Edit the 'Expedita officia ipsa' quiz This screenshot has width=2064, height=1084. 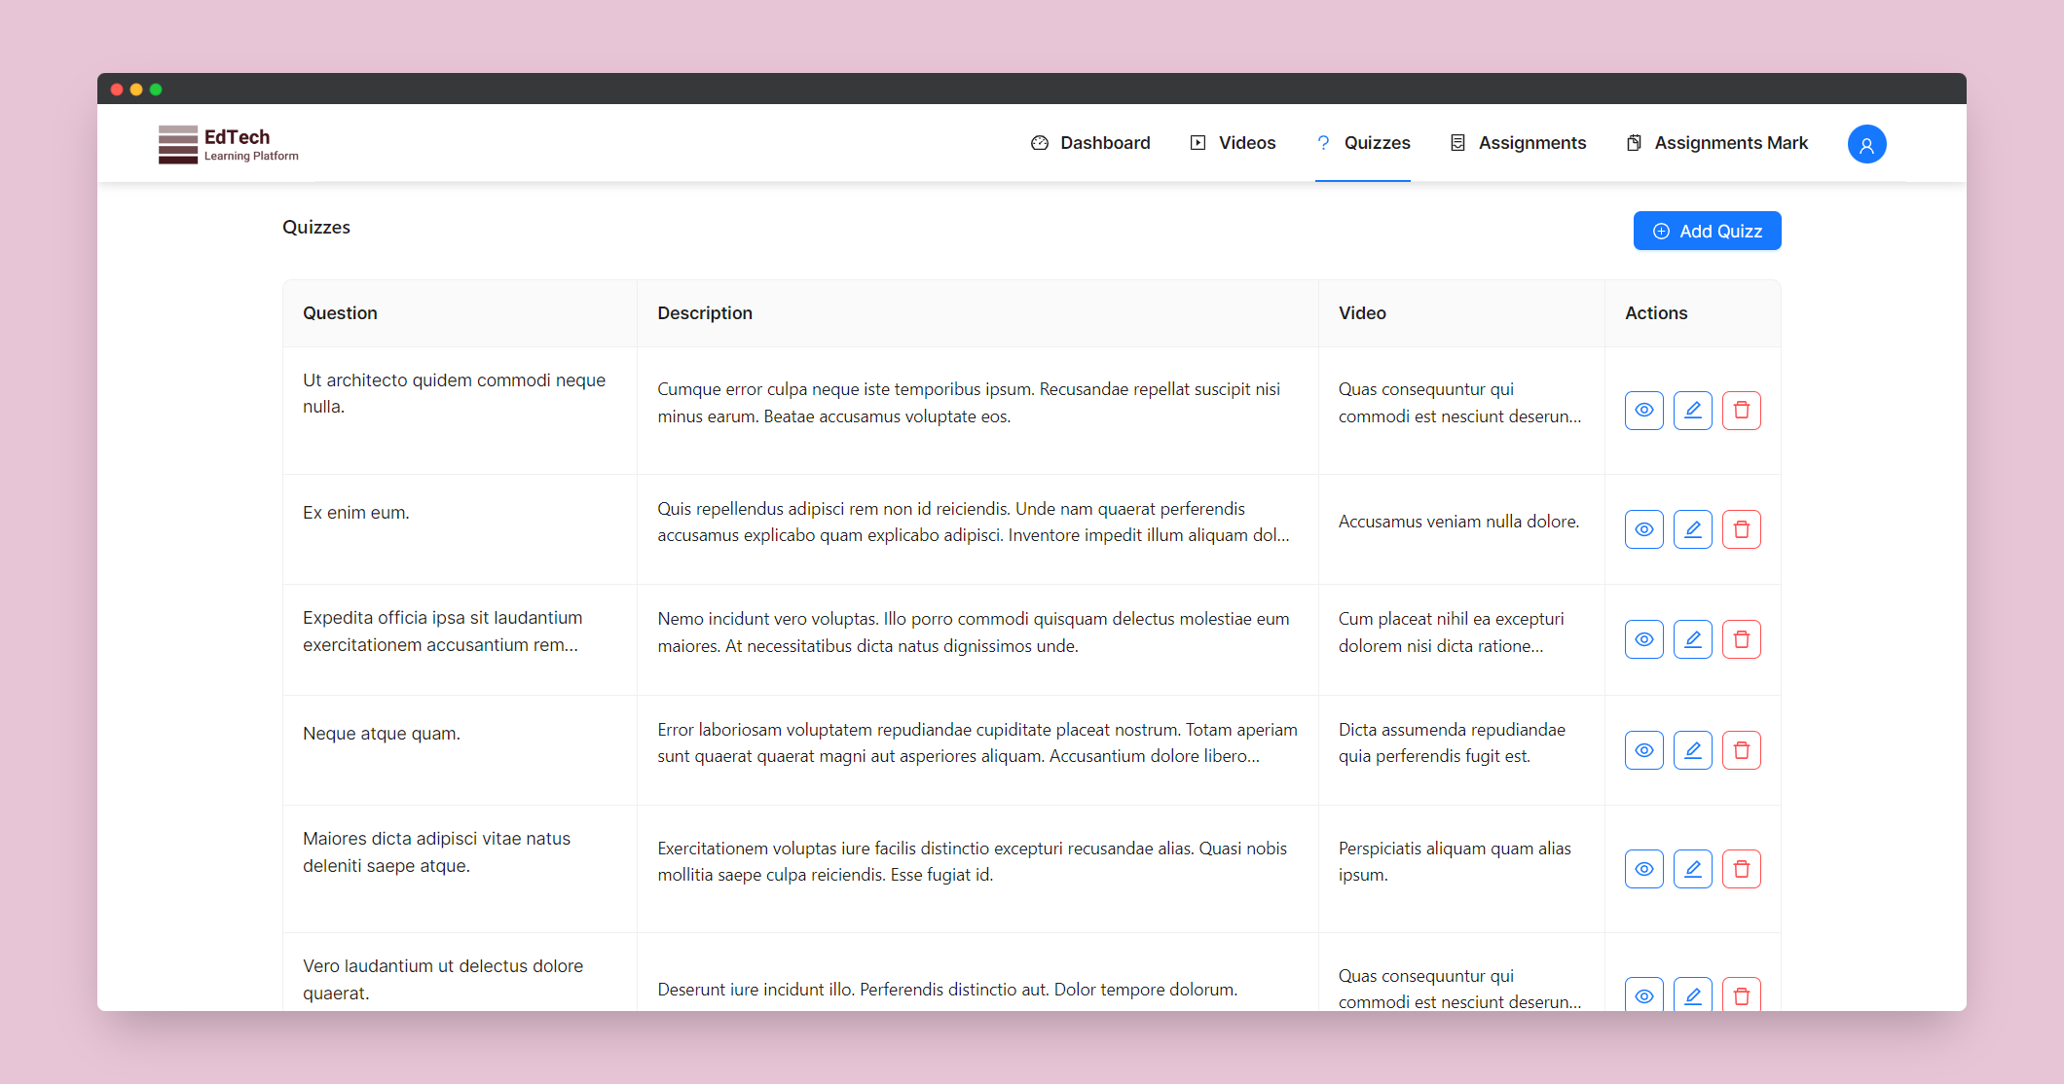[1692, 639]
